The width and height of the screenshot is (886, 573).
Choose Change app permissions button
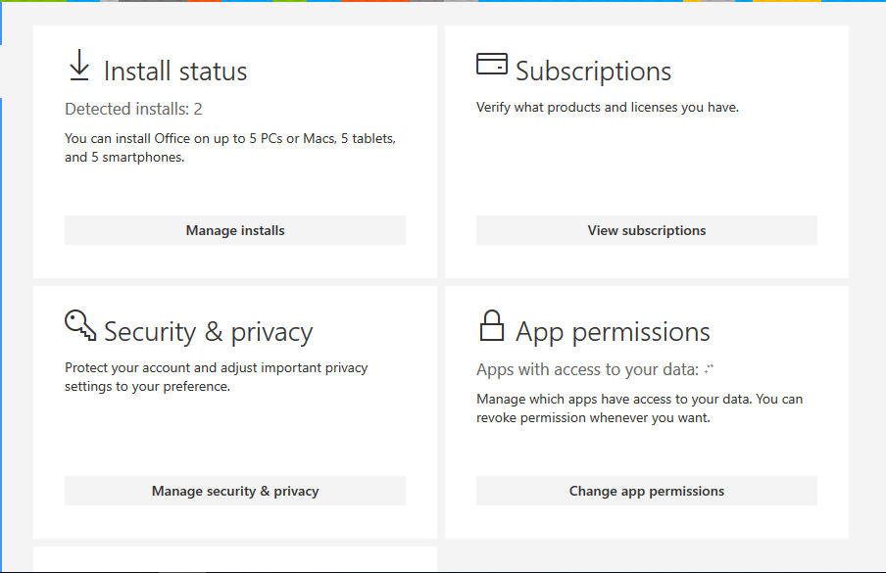(x=647, y=491)
